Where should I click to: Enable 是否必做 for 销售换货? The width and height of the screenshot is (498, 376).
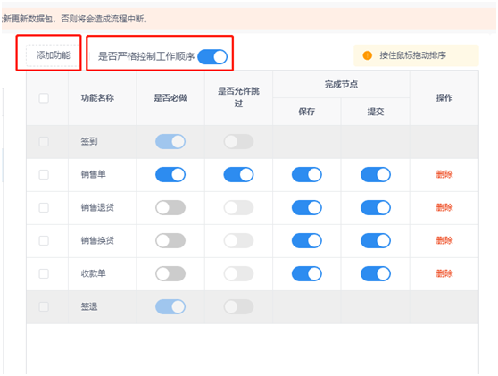pyautogui.click(x=170, y=240)
